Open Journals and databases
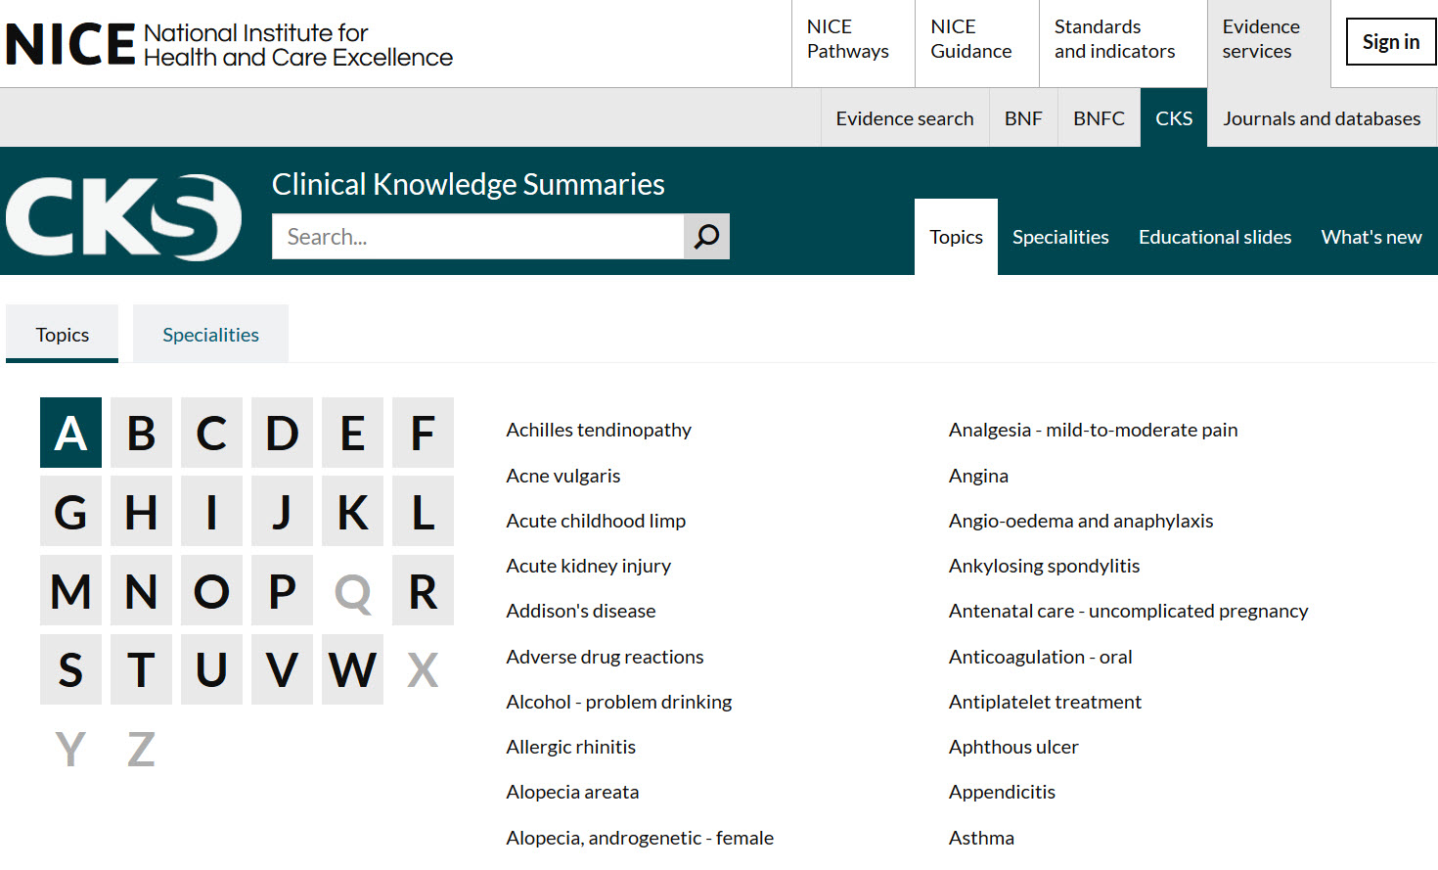Screen dimensions: 1438x870 pyautogui.click(x=1322, y=117)
